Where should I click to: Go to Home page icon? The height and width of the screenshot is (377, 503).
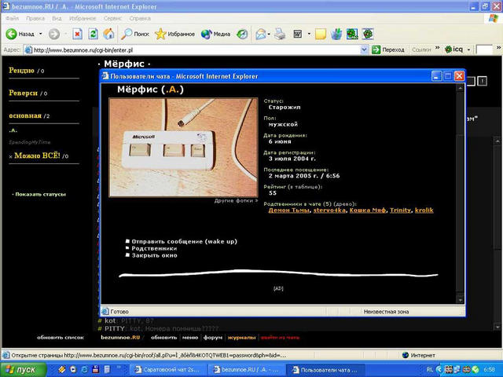click(108, 34)
